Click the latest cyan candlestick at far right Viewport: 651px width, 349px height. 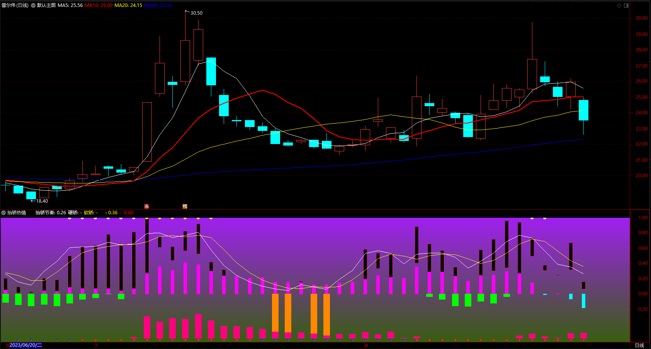pos(583,110)
